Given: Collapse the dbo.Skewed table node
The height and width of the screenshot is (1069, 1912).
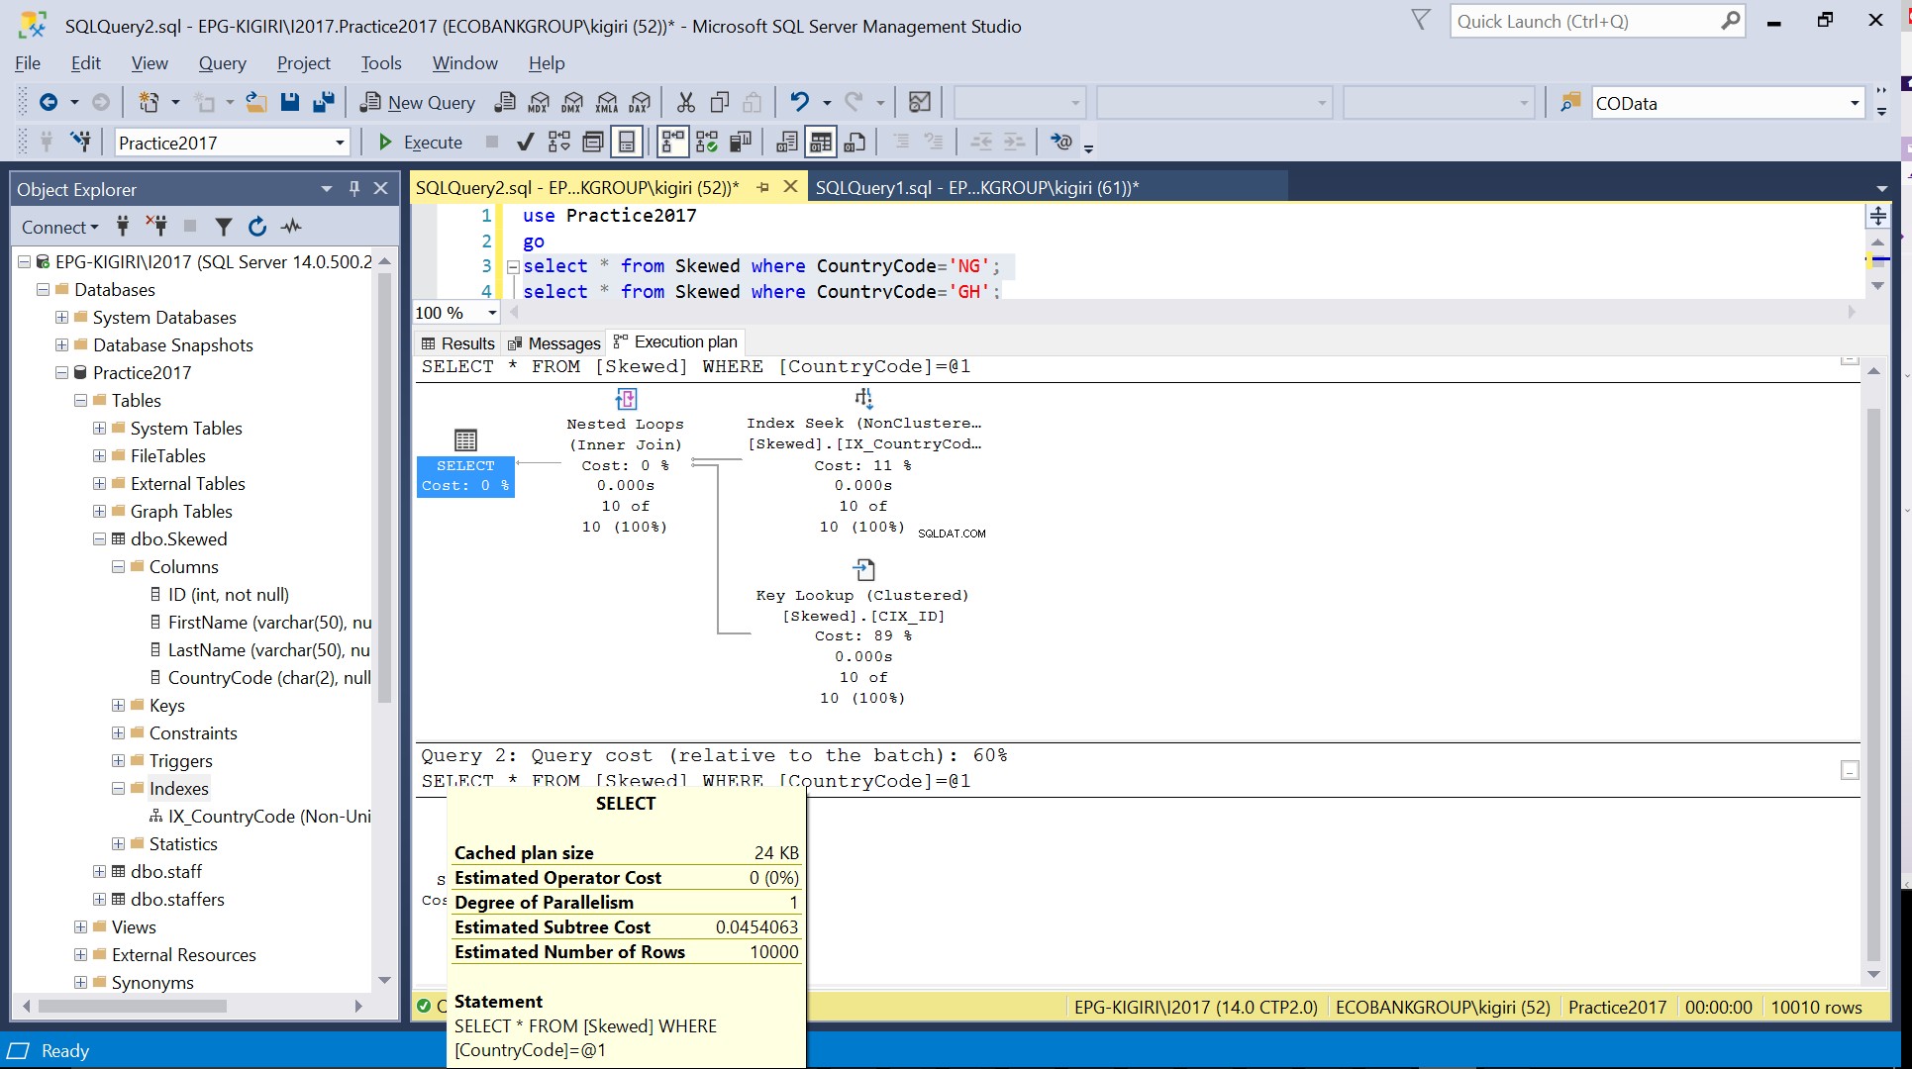Looking at the screenshot, I should point(100,539).
